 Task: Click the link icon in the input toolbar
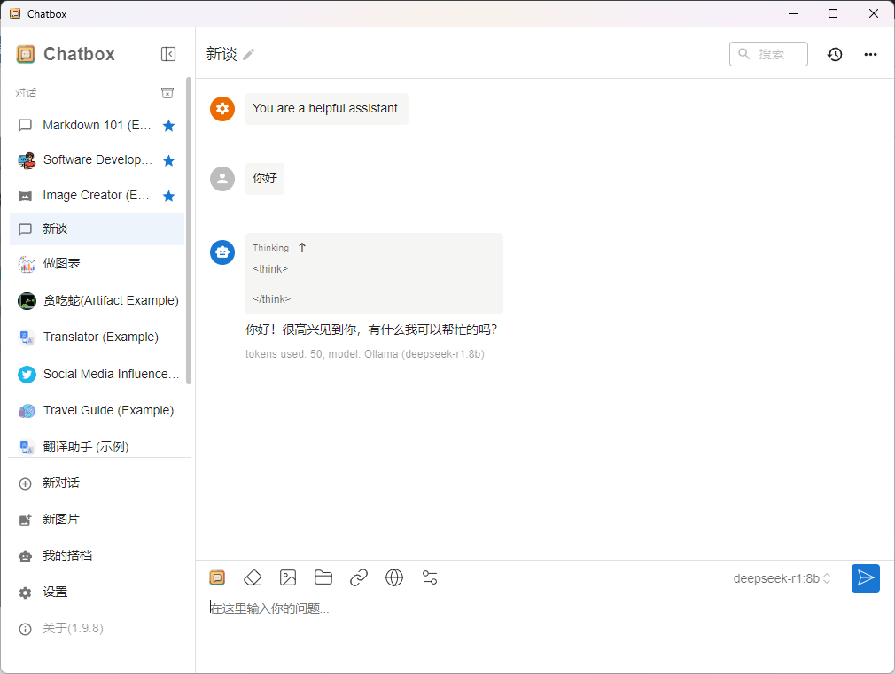tap(359, 577)
